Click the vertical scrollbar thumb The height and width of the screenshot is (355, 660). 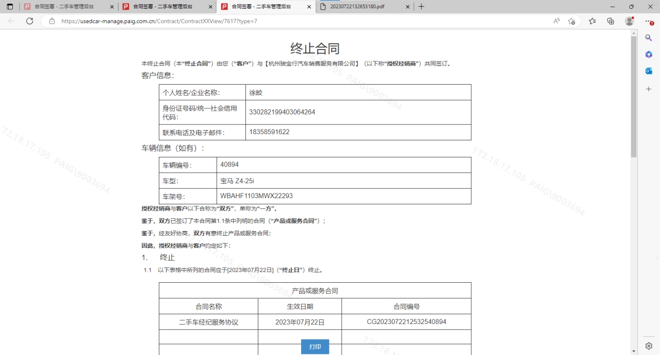click(634, 97)
